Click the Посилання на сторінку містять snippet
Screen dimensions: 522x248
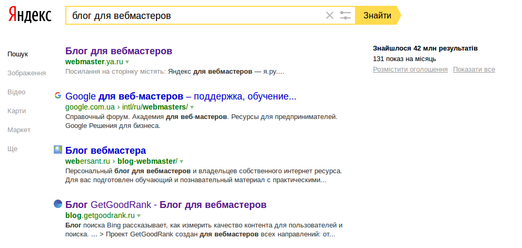[x=175, y=72]
